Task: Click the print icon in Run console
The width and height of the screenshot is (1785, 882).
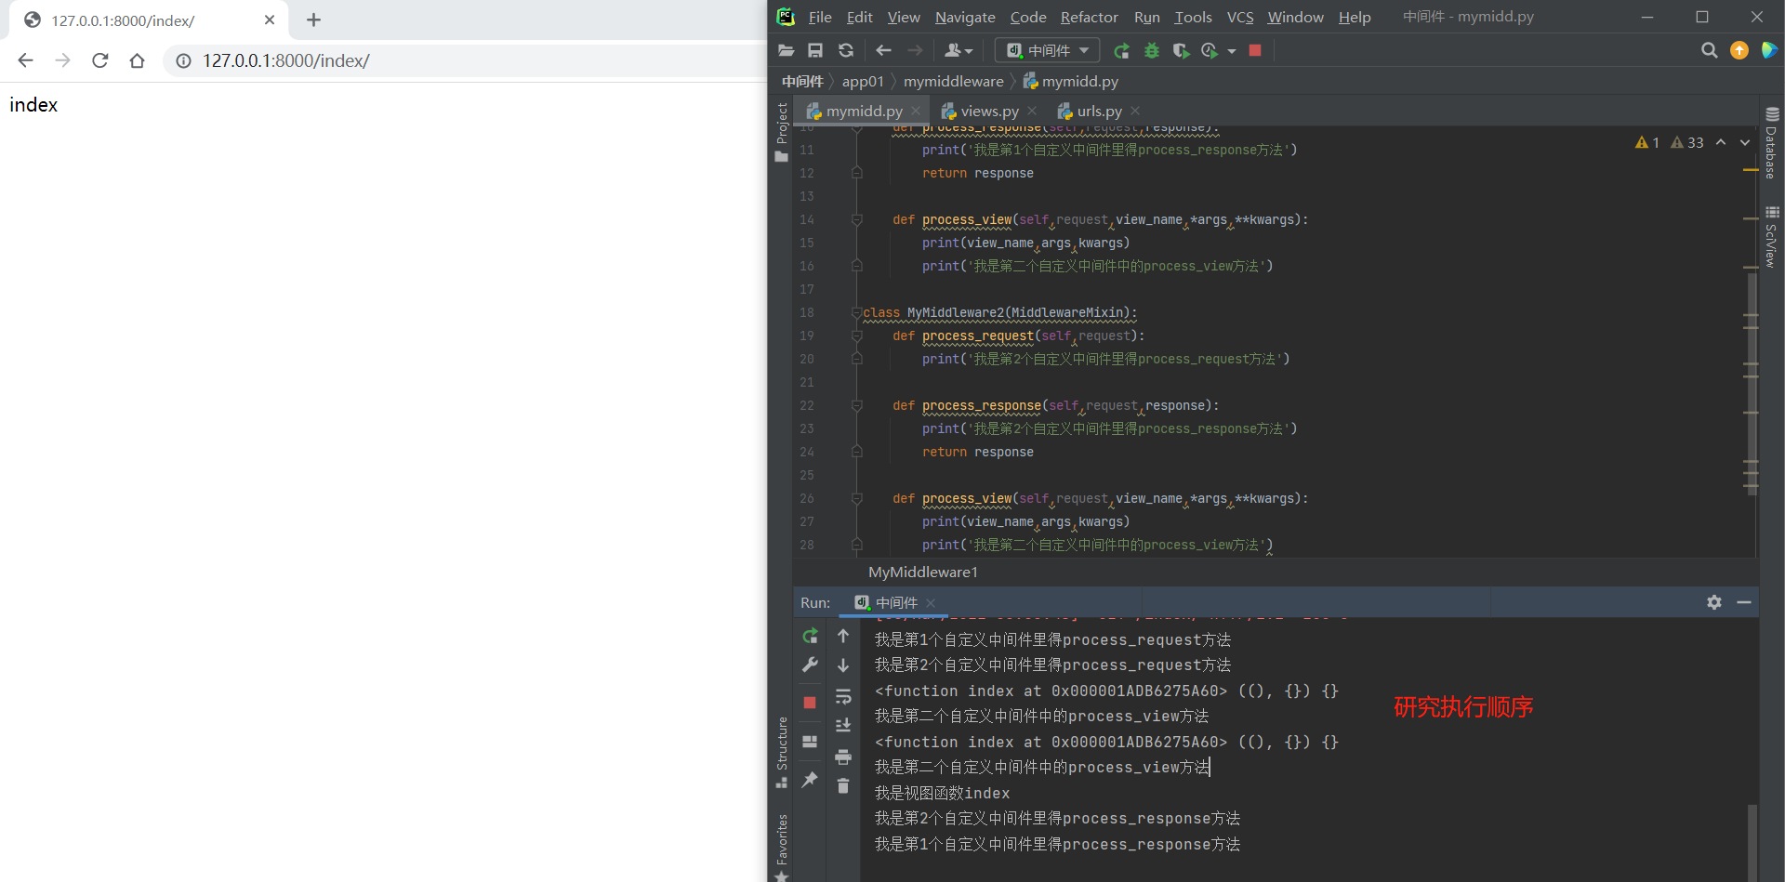Action: coord(843,757)
